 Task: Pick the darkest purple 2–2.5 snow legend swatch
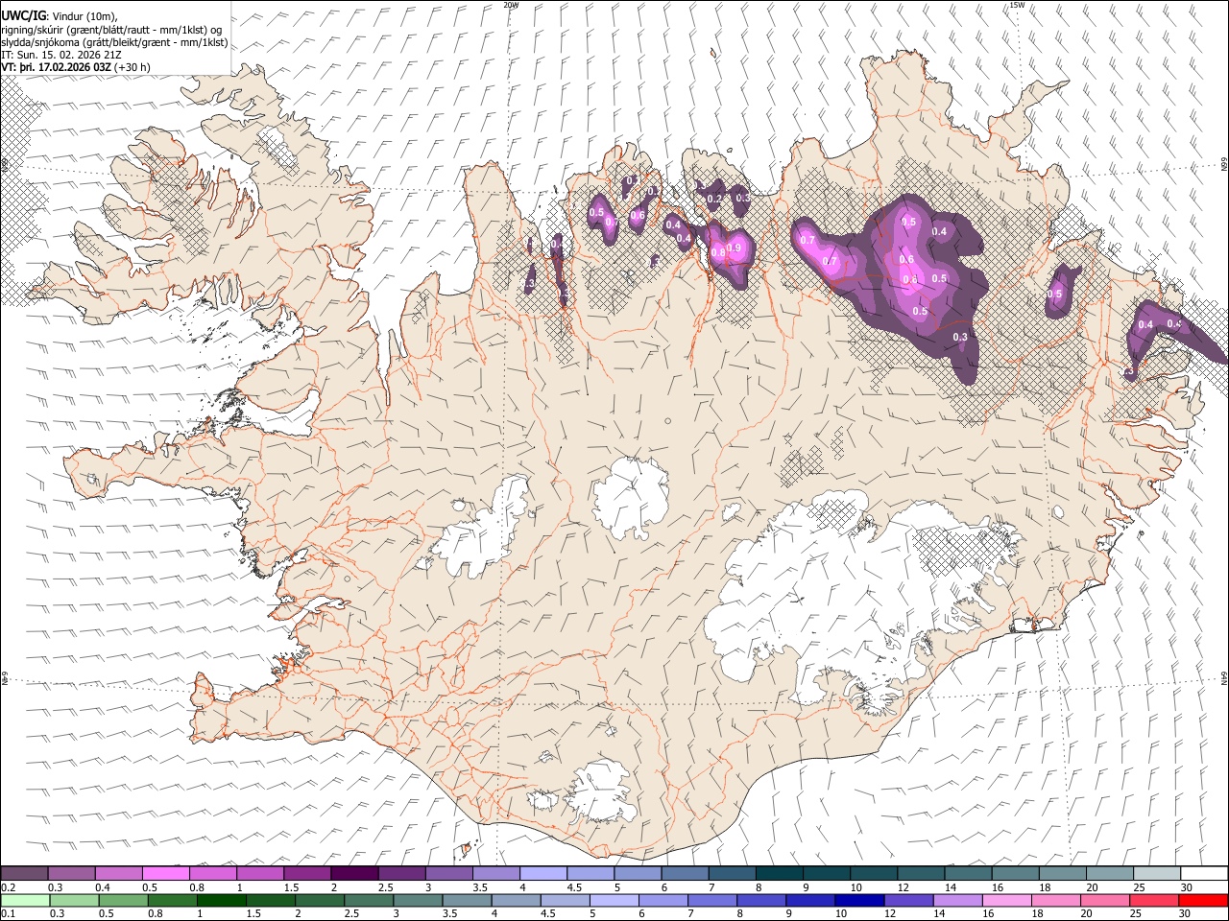354,874
